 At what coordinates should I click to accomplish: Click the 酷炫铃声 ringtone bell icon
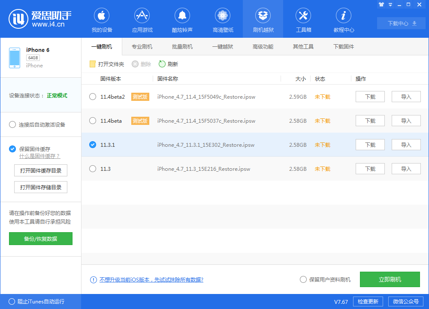182,19
